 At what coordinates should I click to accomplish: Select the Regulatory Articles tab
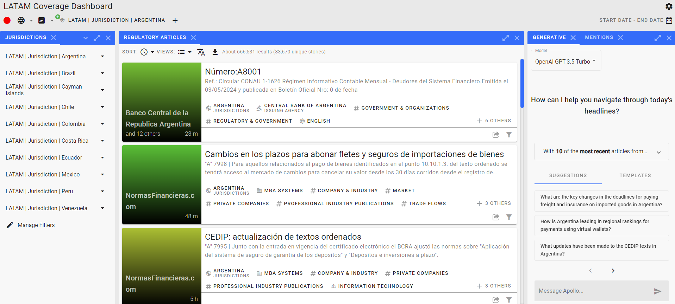155,37
